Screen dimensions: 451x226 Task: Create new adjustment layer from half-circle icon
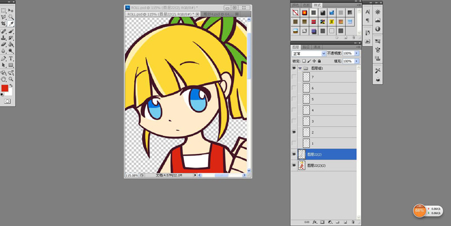(x=330, y=222)
